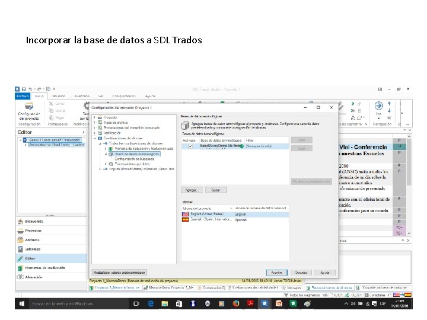Collapse the Combinaciones de idiomas node

click(x=95, y=138)
